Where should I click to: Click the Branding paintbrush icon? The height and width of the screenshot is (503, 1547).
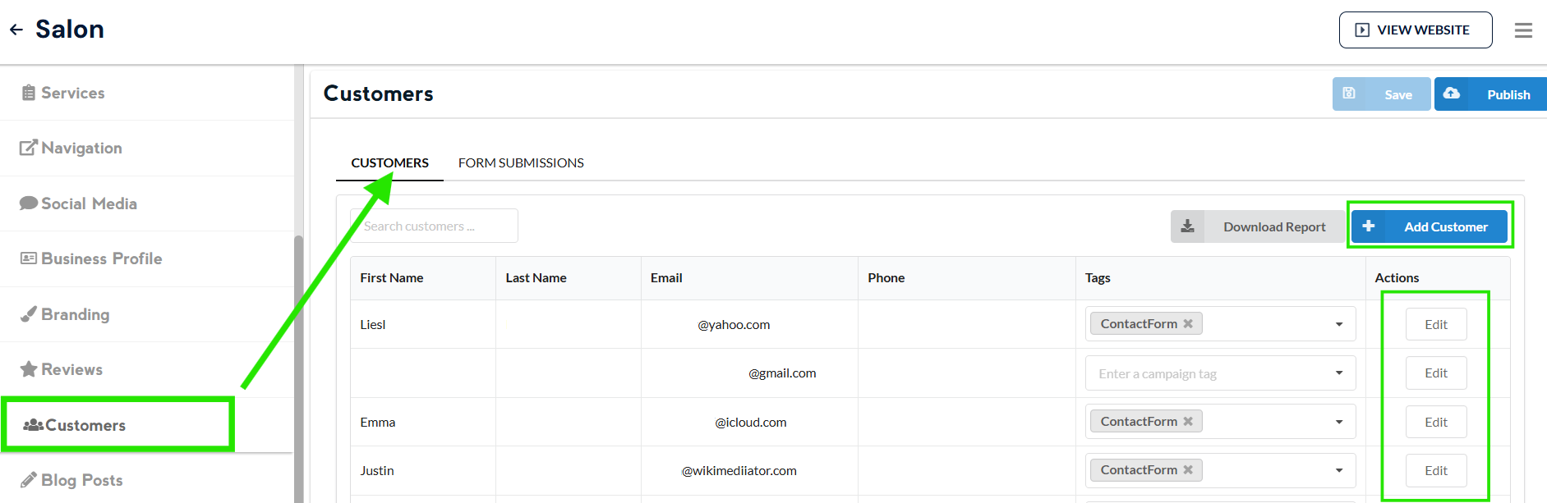(x=29, y=314)
